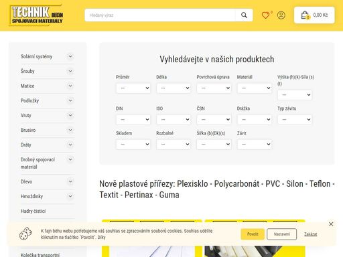
Task: Open the ISO dropdown
Action: coord(174,120)
